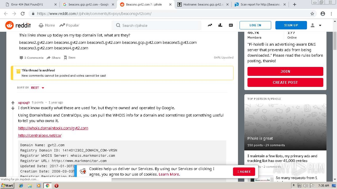Share this post
337x189 pixels.
(53, 58)
